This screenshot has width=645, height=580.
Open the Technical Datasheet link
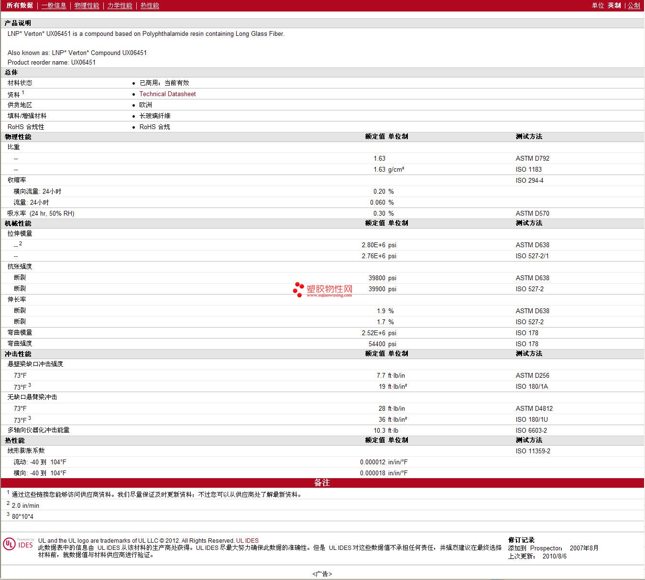(x=168, y=94)
